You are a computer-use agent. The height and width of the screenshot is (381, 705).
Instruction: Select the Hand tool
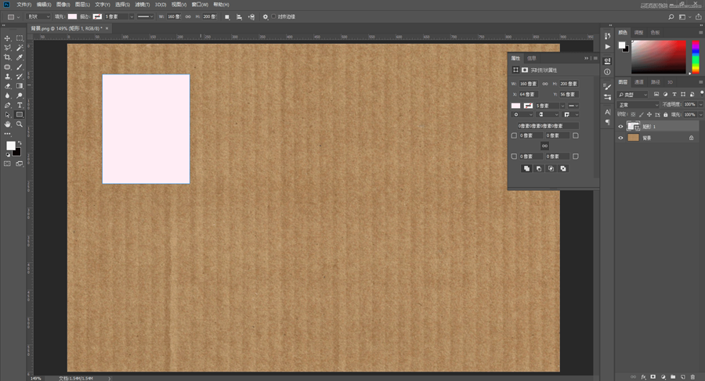(x=7, y=124)
